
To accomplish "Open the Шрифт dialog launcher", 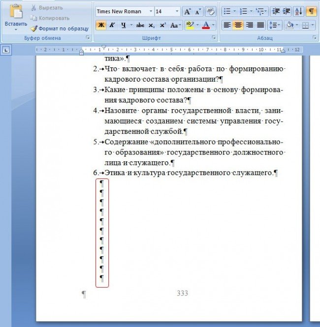I will pyautogui.click(x=214, y=38).
